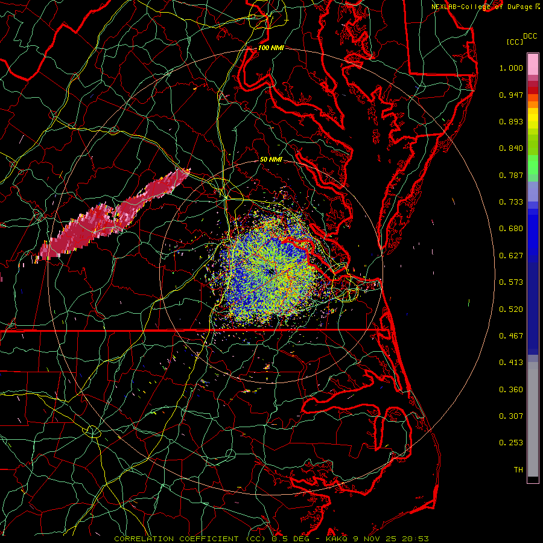Click the 0.307 legend label

click(x=511, y=416)
